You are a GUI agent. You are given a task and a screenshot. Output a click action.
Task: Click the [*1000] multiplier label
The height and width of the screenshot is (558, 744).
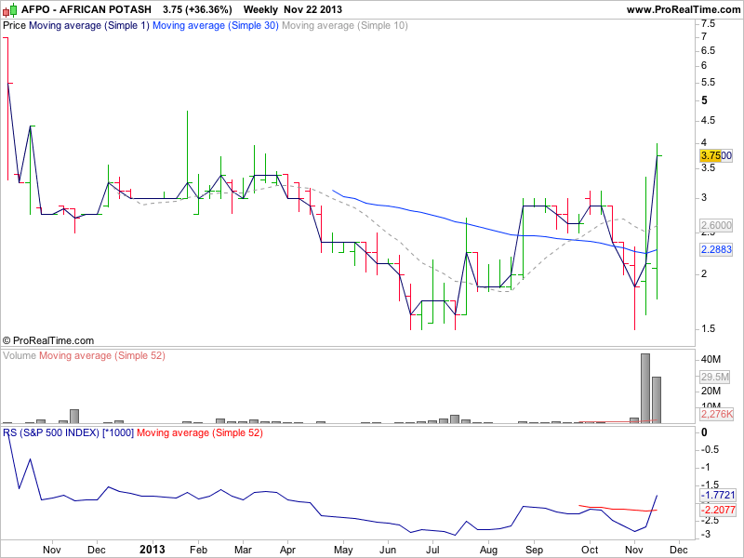(118, 432)
